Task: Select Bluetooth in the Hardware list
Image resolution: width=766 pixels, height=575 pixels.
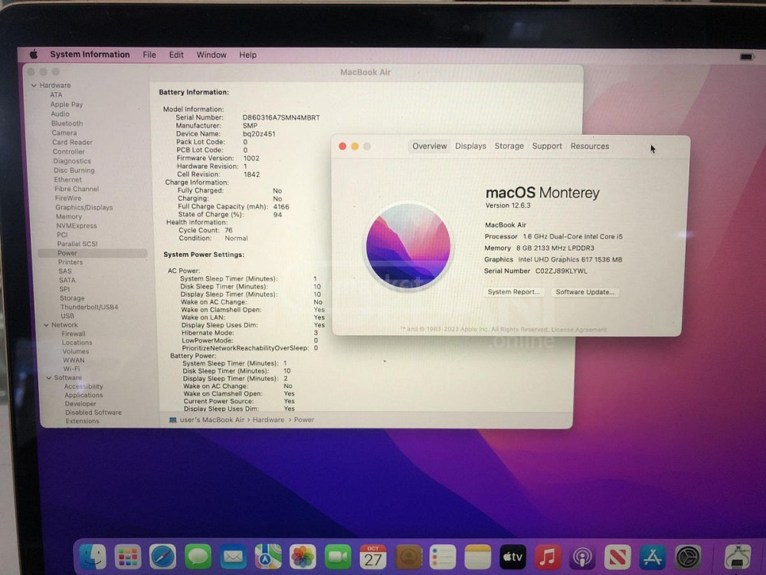Action: coord(67,123)
